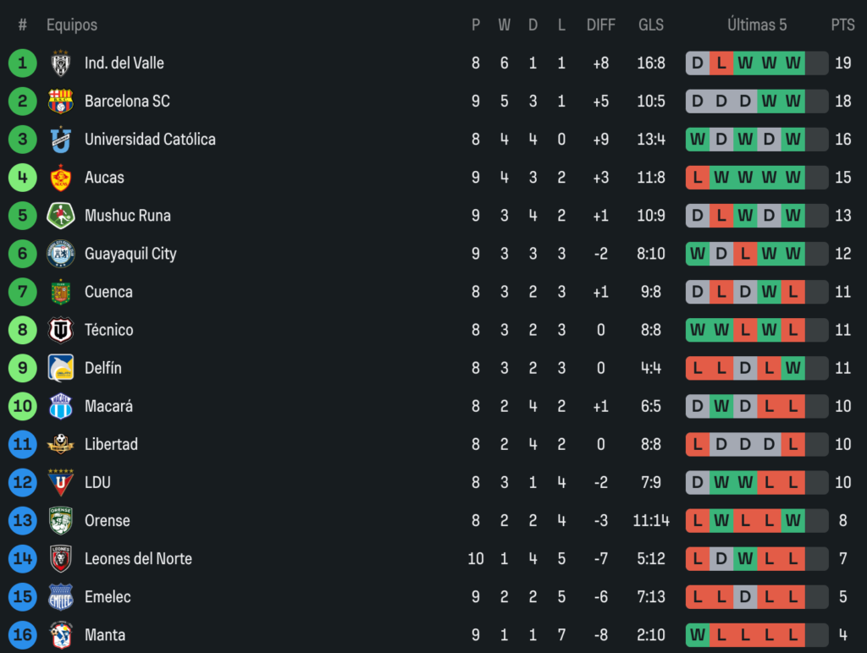
Task: Click the Barcelona SC club crest
Action: point(60,101)
